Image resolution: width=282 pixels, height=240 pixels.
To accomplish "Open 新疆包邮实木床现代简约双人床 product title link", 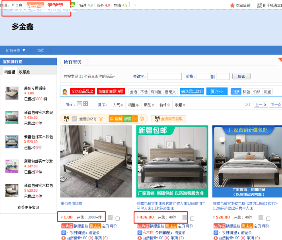I will point(171,206).
